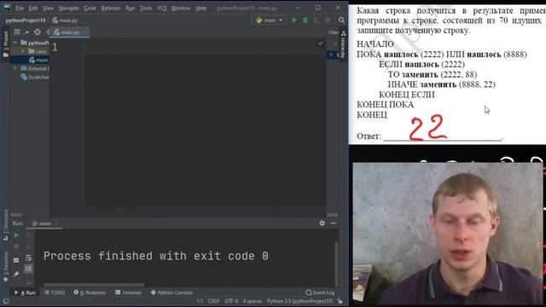Open the VCS menu
Screen dimensions: 546x307
click(x=161, y=8)
